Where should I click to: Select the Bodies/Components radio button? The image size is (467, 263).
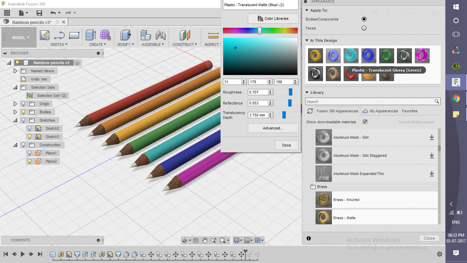pos(364,19)
